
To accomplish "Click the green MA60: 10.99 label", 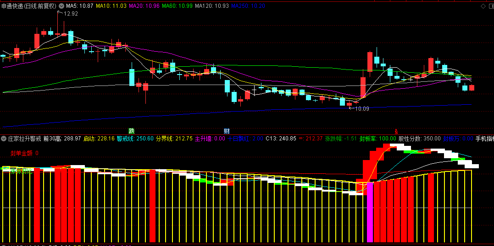I will (x=178, y=6).
